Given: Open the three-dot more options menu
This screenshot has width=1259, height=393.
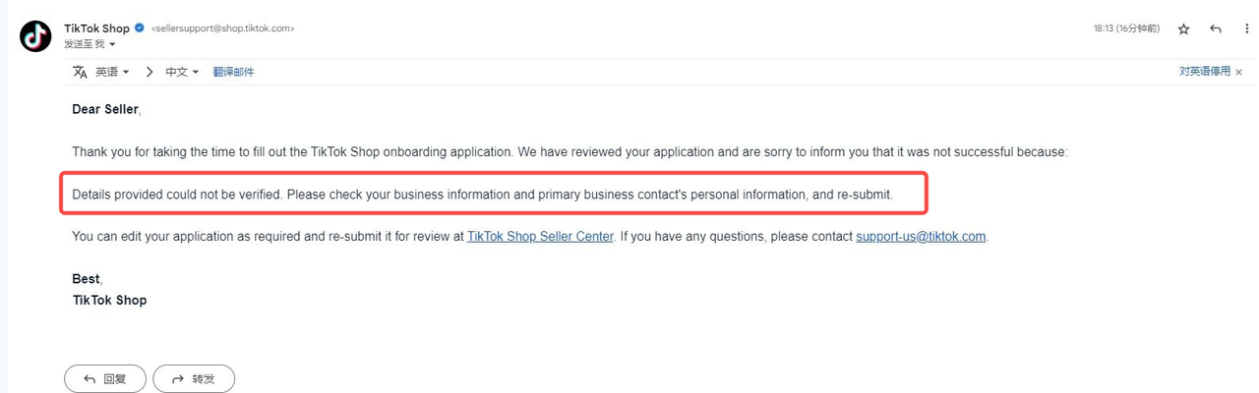Looking at the screenshot, I should tap(1246, 29).
